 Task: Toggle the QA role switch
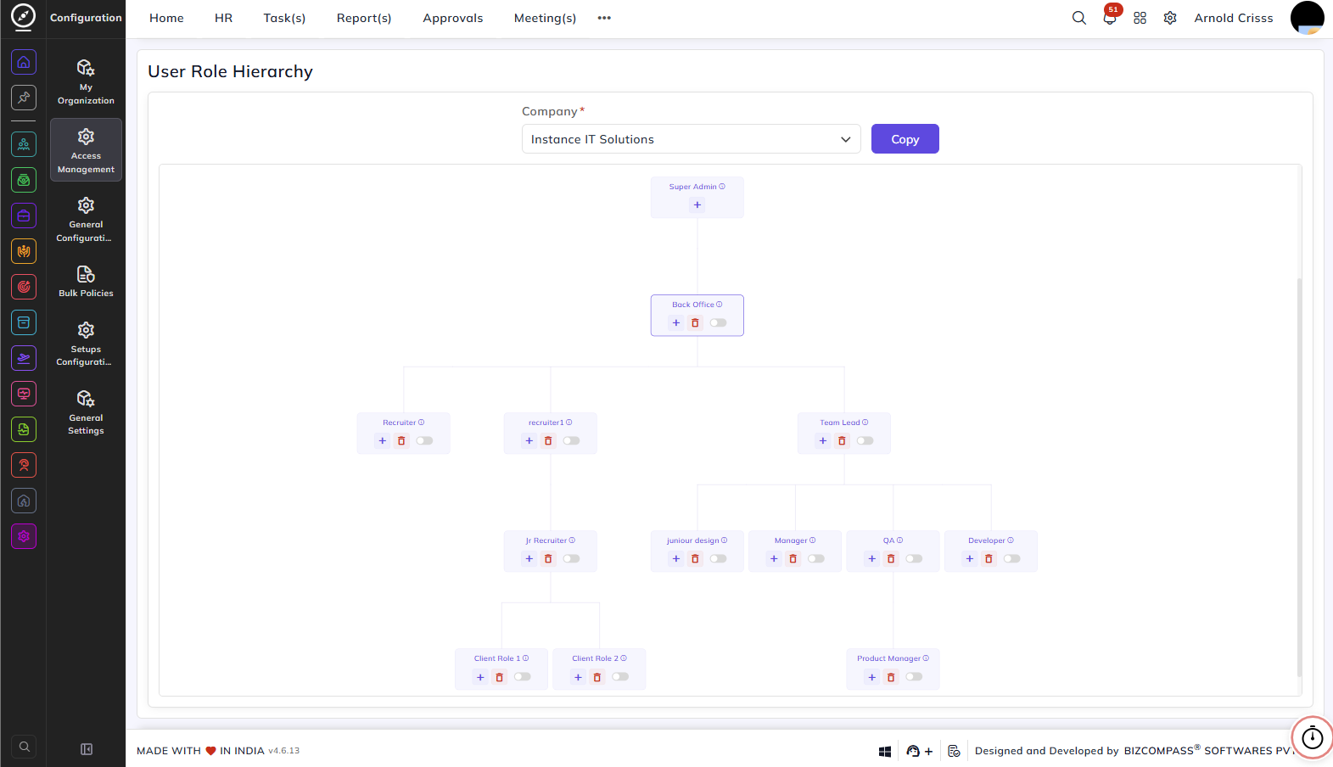click(915, 558)
